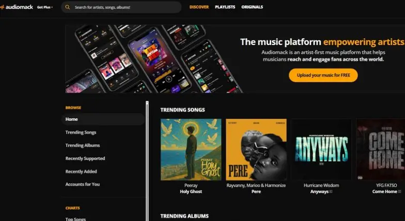The width and height of the screenshot is (405, 221).
Task: Open the Pere song cover art
Action: [x=256, y=150]
